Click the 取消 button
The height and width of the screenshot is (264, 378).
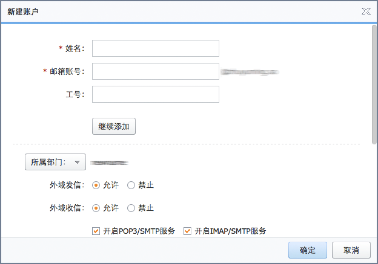(351, 250)
